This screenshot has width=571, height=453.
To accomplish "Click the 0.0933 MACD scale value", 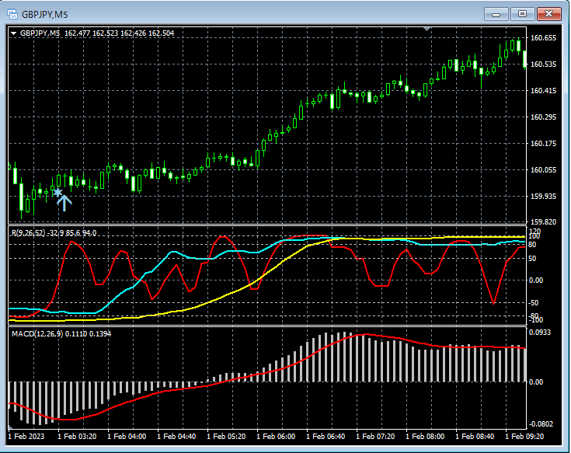I will coord(540,332).
